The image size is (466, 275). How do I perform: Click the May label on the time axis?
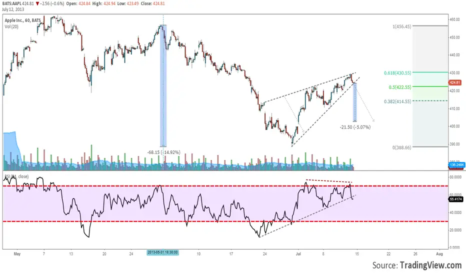(x=17, y=254)
